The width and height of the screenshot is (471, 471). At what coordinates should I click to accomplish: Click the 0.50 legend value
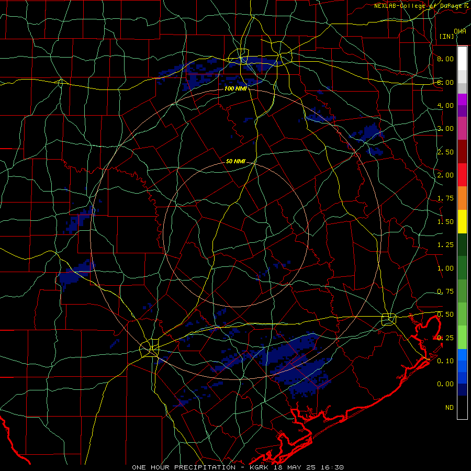point(445,315)
